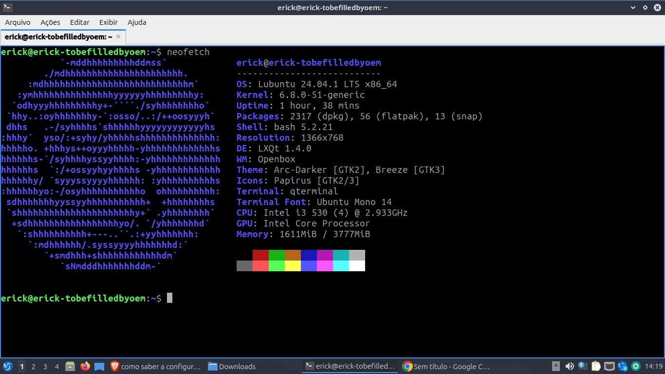Switch to virtual desktop 4
The height and width of the screenshot is (374, 665).
[57, 366]
